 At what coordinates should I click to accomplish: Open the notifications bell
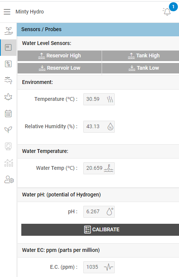point(167,12)
